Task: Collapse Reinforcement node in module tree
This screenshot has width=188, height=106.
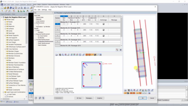Action: pyautogui.click(x=35, y=23)
